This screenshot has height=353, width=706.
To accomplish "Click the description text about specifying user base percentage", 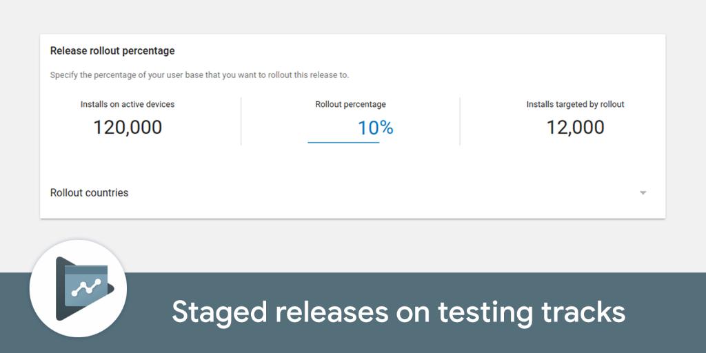I will pos(199,75).
